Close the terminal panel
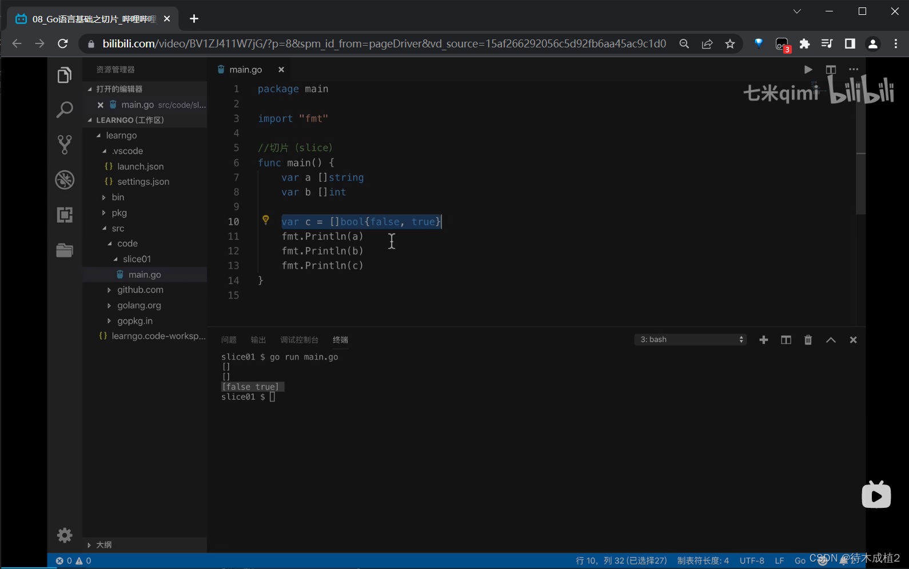Viewport: 909px width, 569px height. (x=853, y=340)
